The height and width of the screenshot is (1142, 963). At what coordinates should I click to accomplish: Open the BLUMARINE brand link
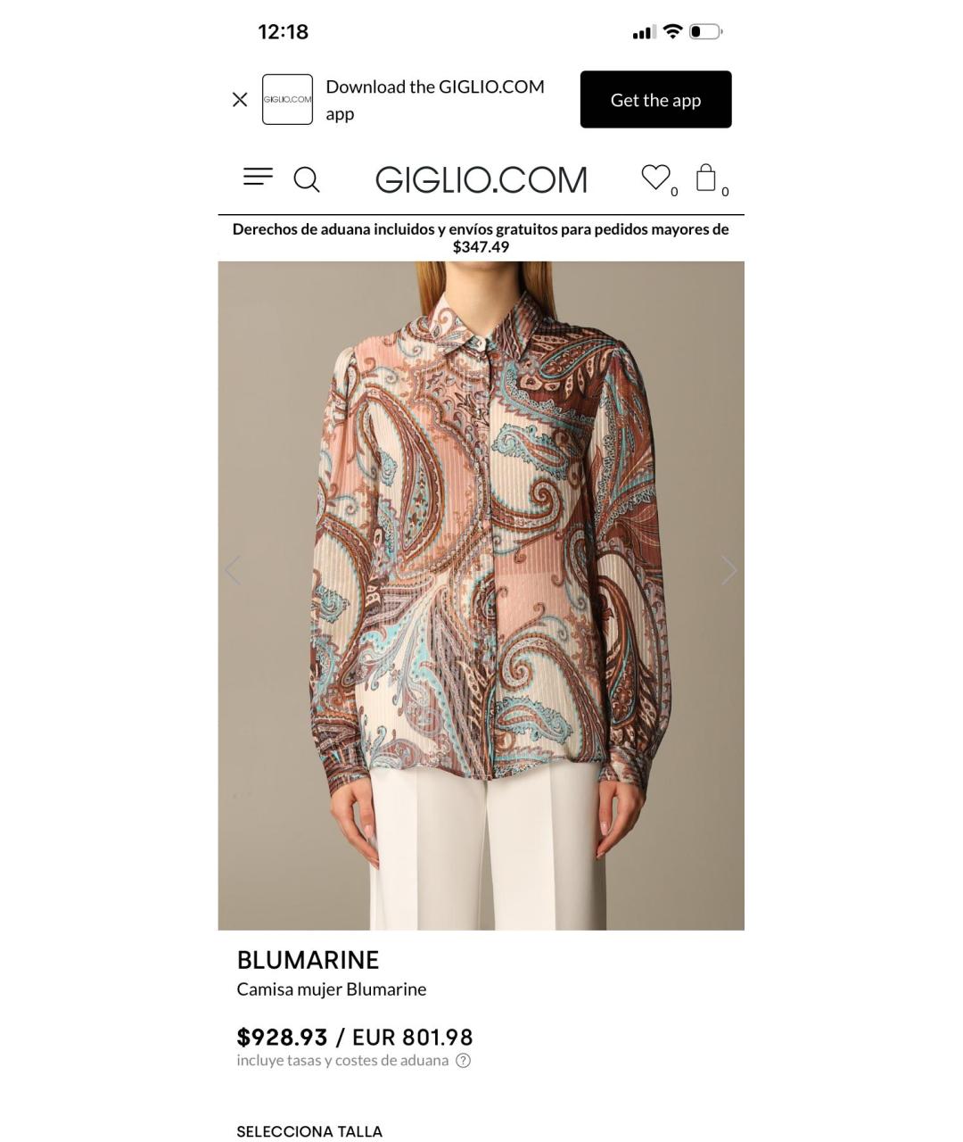308,960
